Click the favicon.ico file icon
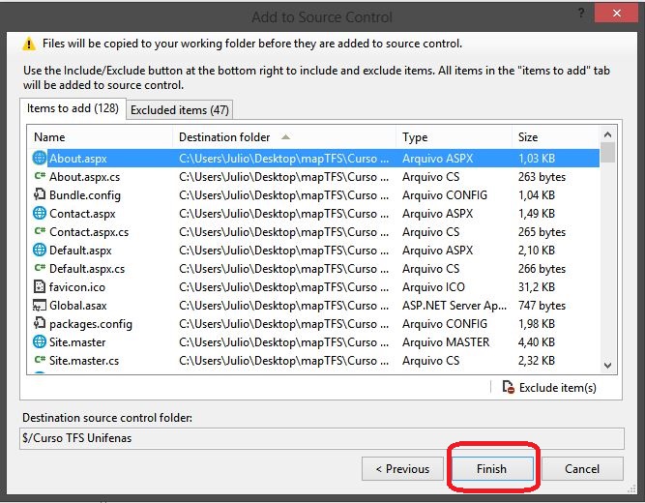Viewport: 645px width, 503px height. point(39,286)
